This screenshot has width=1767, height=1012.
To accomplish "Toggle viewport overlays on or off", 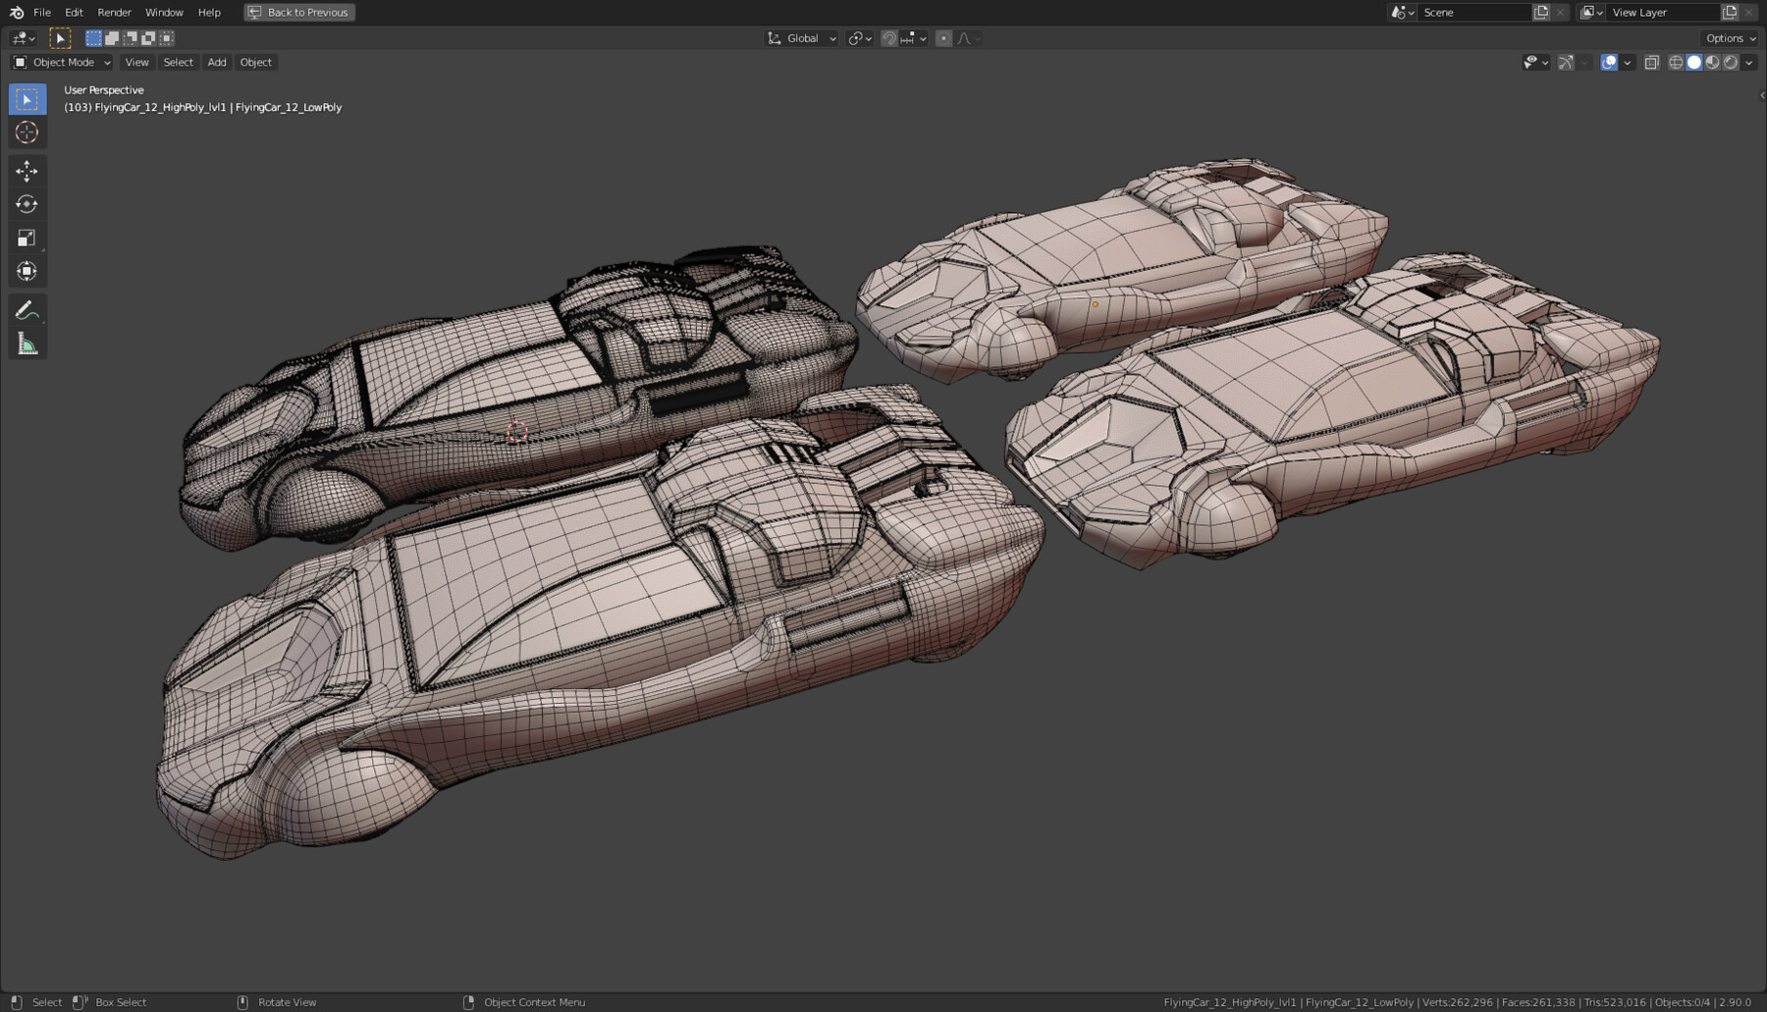I will tap(1607, 62).
